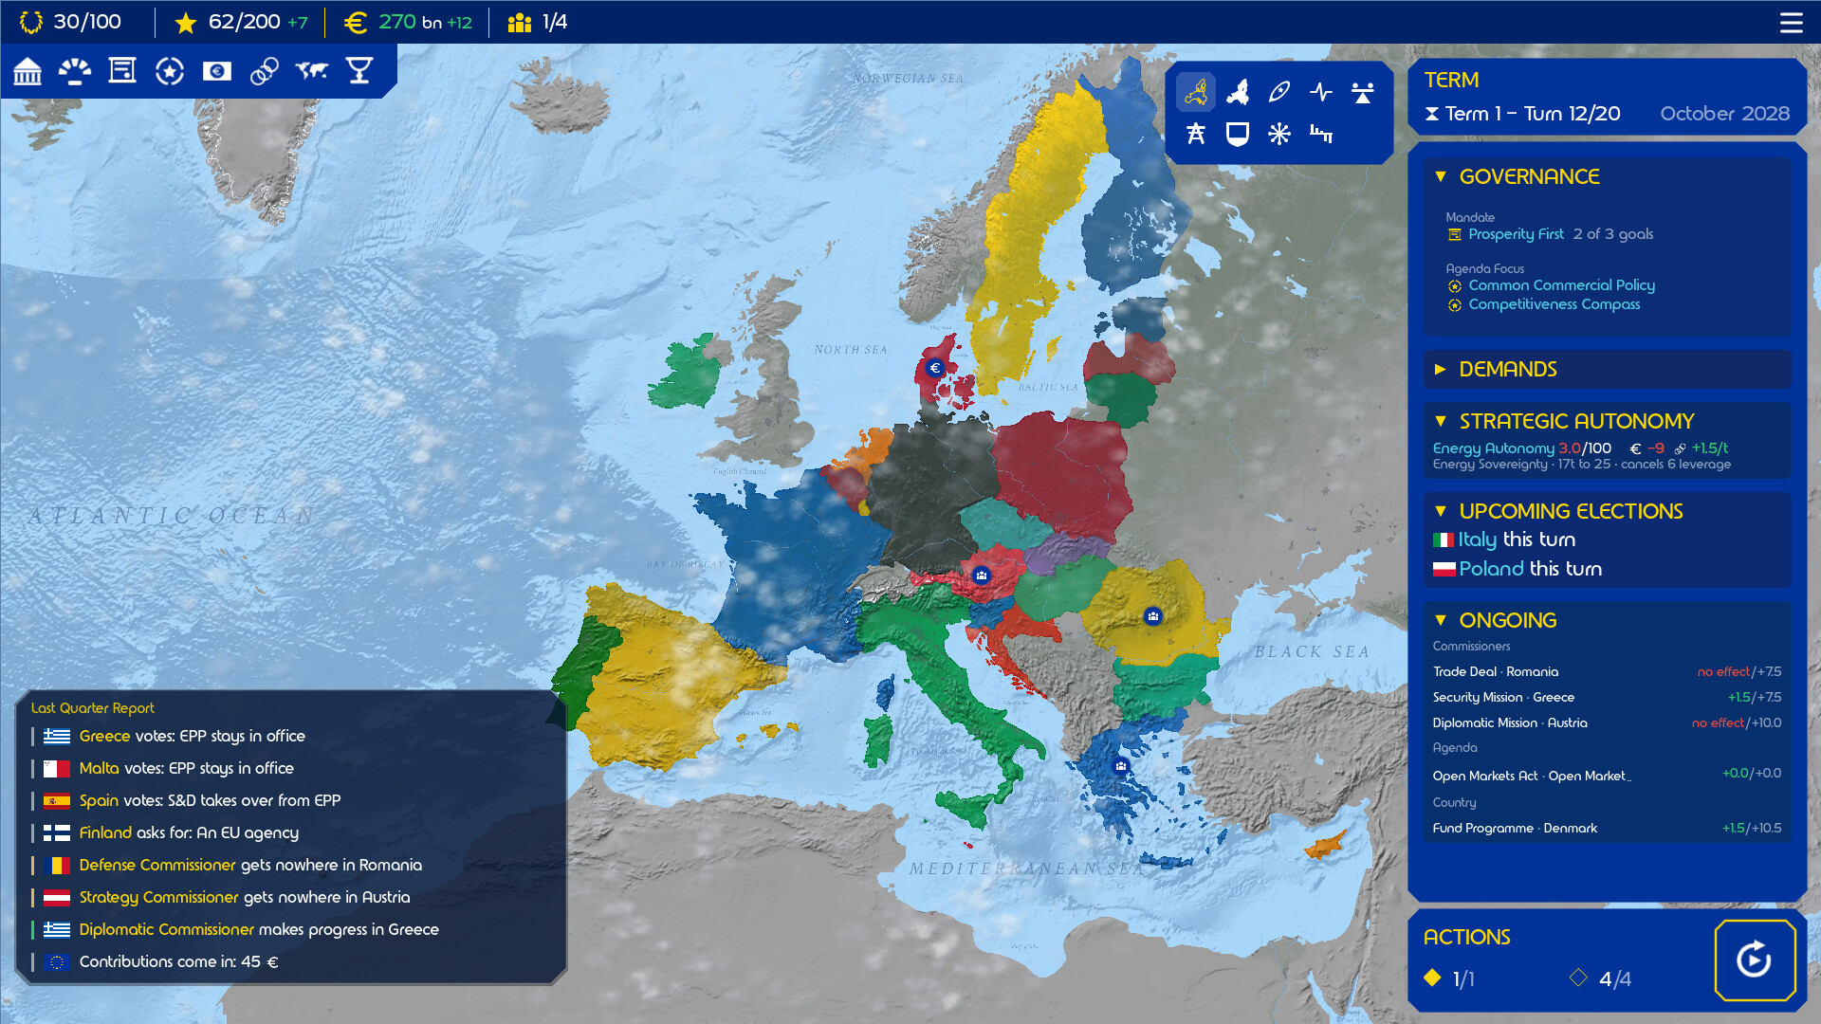Open the agenda star-circle icon
Image resolution: width=1821 pixels, height=1024 pixels.
(x=170, y=71)
